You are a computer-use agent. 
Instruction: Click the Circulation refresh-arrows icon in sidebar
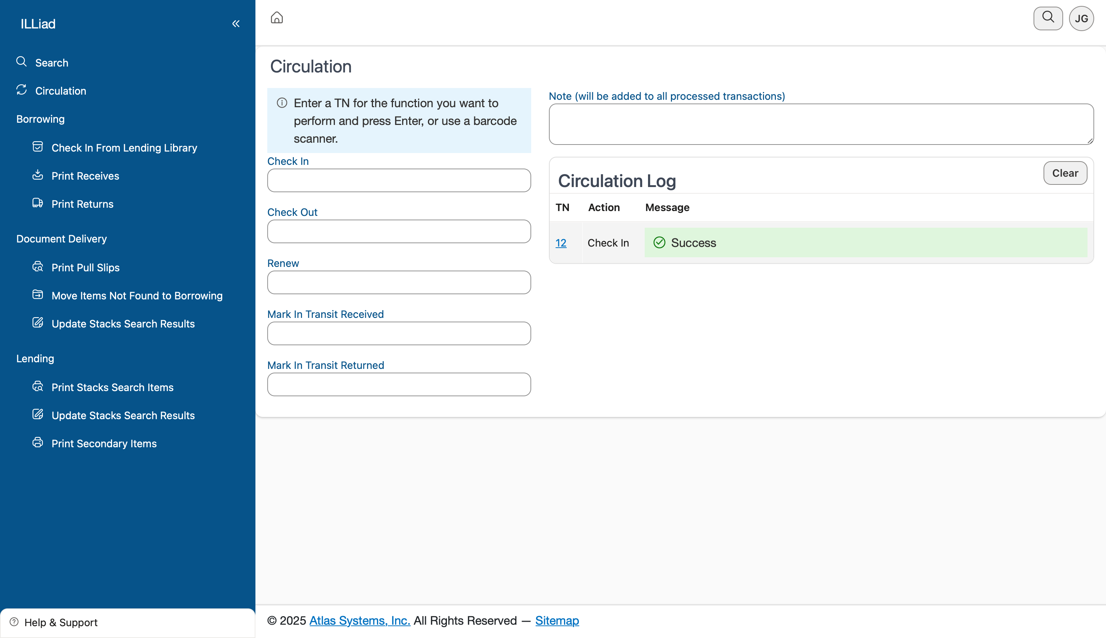pos(21,90)
